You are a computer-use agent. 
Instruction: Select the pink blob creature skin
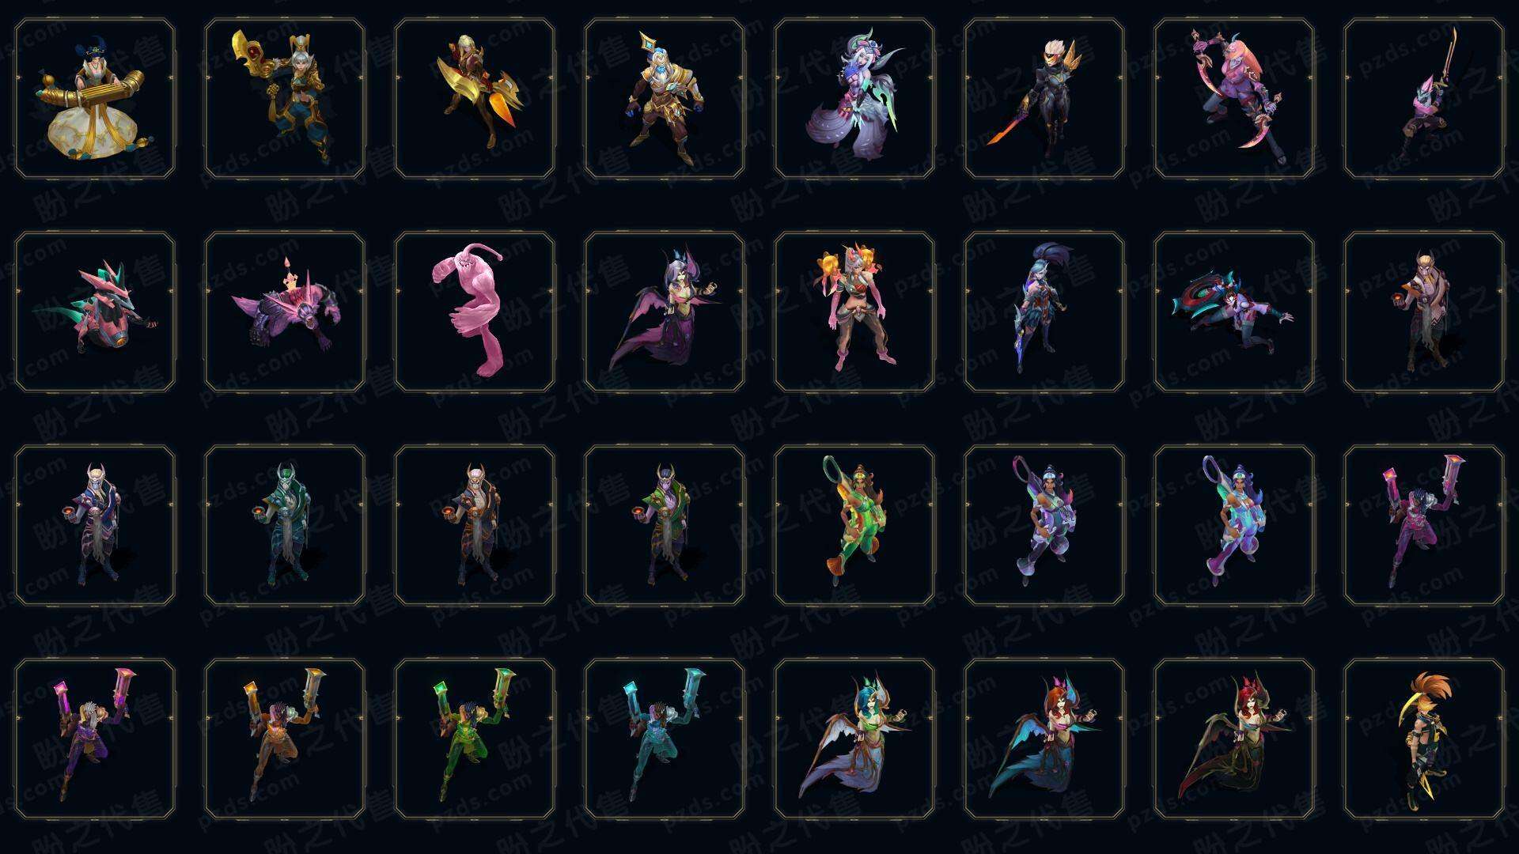[475, 312]
